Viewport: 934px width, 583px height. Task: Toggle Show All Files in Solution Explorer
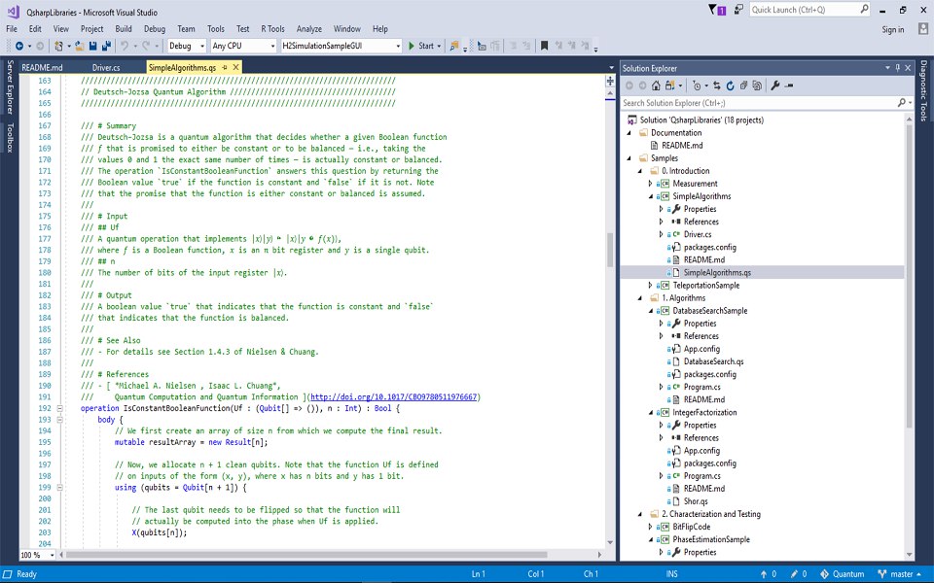(757, 86)
